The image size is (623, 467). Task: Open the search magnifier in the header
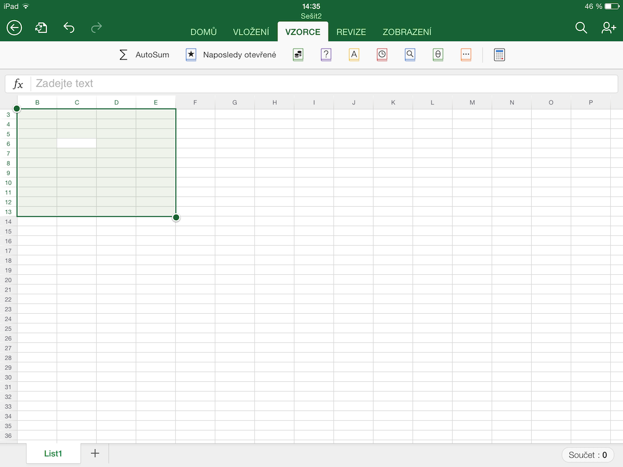(581, 27)
